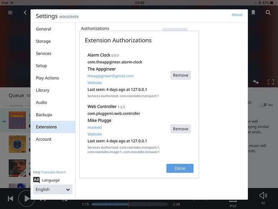Image resolution: width=278 pixels, height=209 pixels.
Task: Tap the Play button
Action: (26, 199)
